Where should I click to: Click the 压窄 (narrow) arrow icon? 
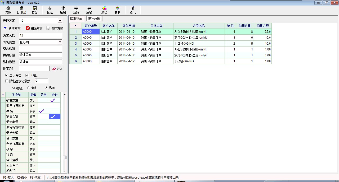(89, 8)
